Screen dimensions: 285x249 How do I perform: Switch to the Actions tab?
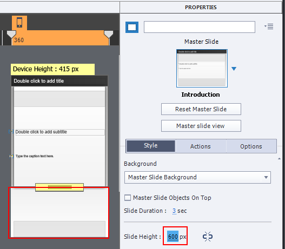[201, 146]
